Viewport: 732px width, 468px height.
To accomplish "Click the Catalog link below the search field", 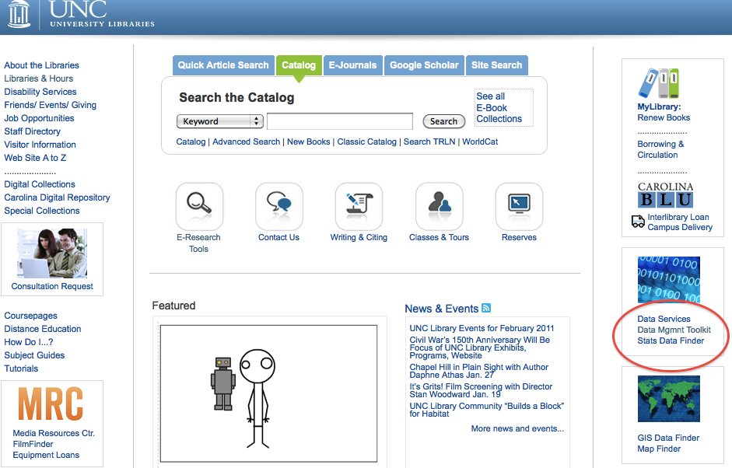I will point(191,141).
